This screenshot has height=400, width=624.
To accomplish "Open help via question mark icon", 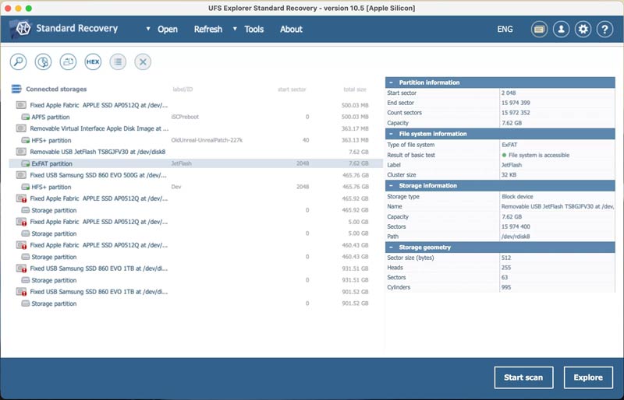I will [604, 30].
